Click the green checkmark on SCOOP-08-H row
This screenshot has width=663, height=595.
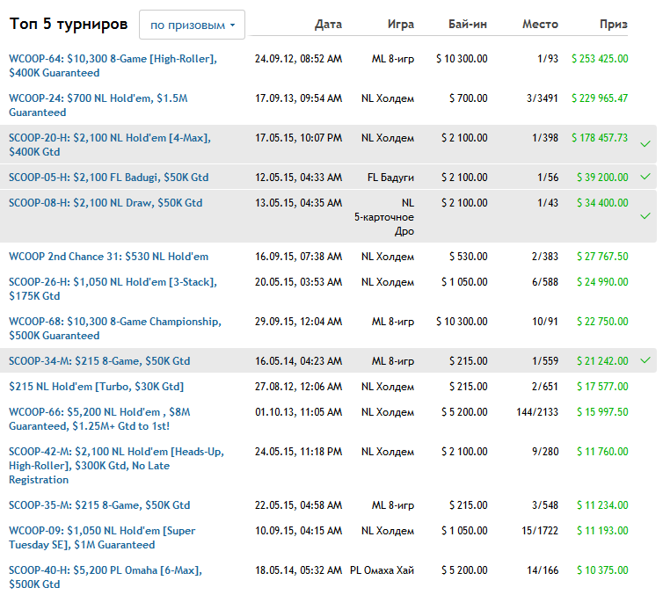pyautogui.click(x=645, y=215)
